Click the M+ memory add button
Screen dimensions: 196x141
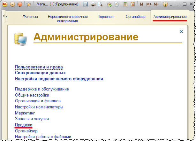point(149,4)
